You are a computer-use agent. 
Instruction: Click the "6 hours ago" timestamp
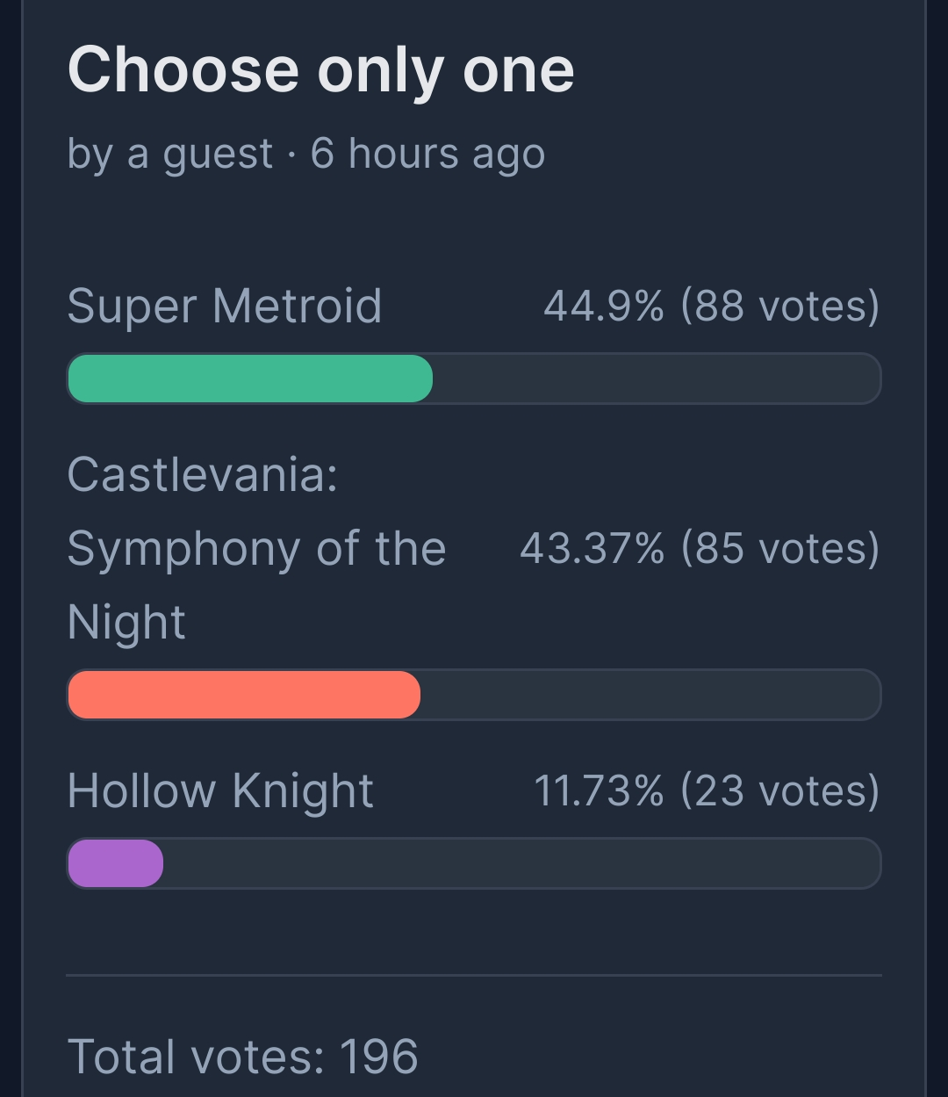428,155
